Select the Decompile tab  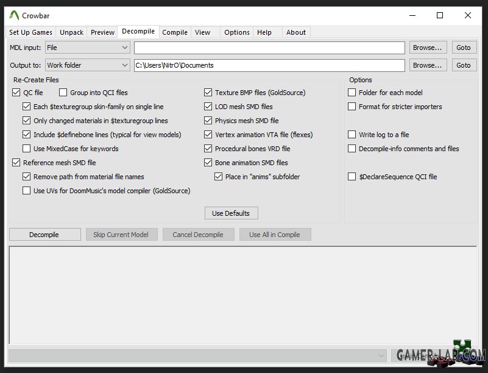click(138, 32)
